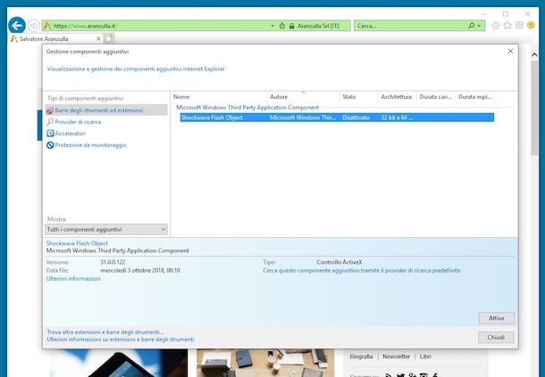Click the Controllo ActiveX type value

340,262
